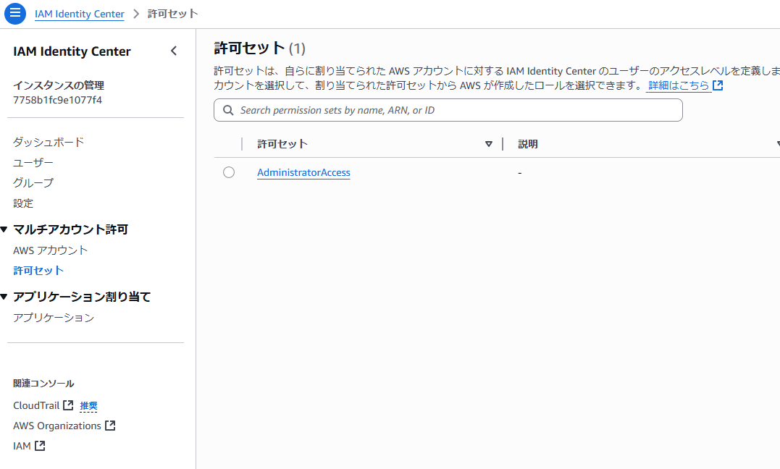Open AWS Organizations console link
780x469 pixels.
(x=57, y=426)
